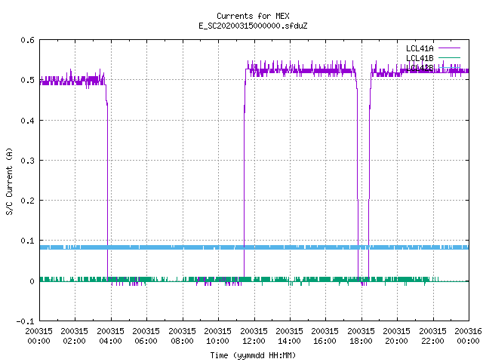Click the x-axis tick label 200315 02:00

74,336
